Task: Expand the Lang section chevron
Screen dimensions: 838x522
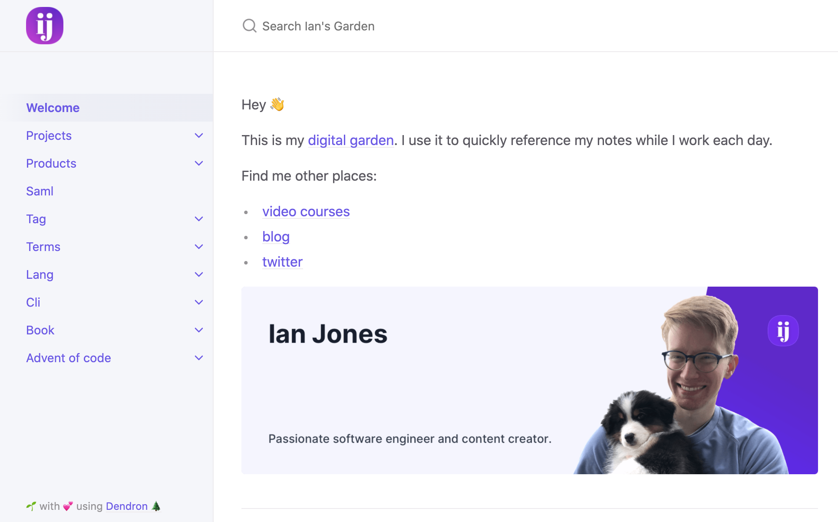Action: click(x=199, y=274)
